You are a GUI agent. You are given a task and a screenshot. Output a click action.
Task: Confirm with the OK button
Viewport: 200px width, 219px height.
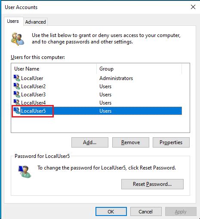(x=111, y=212)
